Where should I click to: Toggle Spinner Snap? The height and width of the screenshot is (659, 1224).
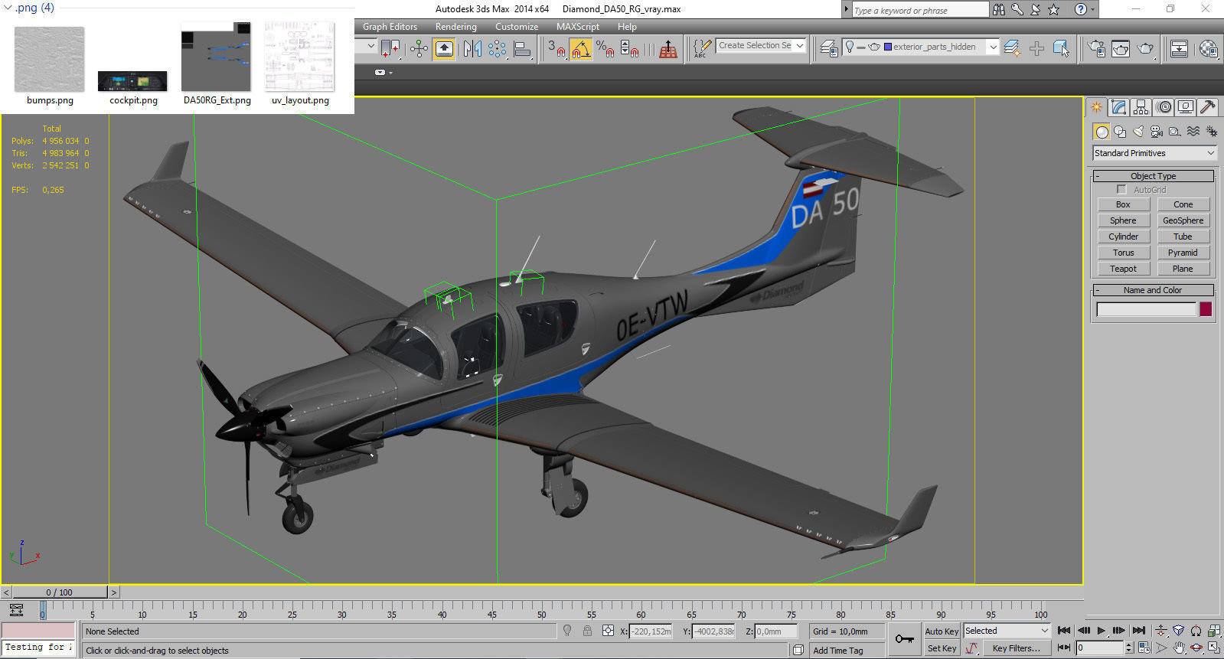tap(629, 49)
